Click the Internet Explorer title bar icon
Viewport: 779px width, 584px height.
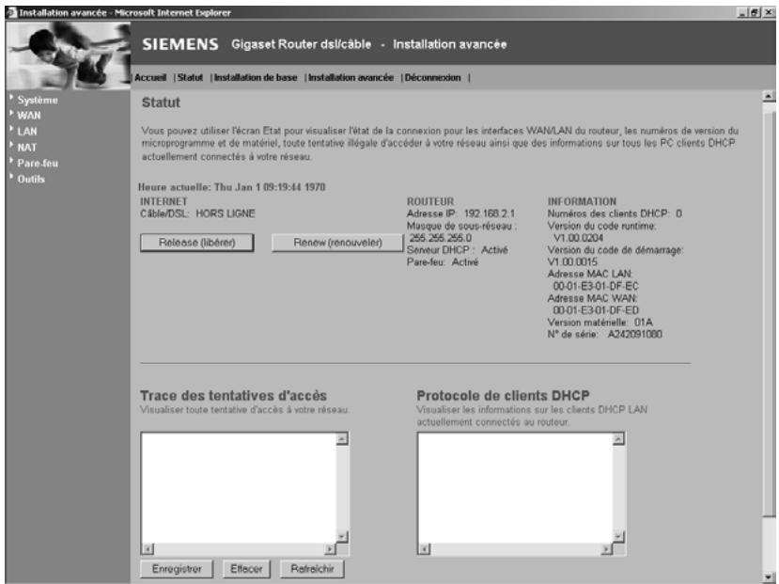pyautogui.click(x=11, y=12)
